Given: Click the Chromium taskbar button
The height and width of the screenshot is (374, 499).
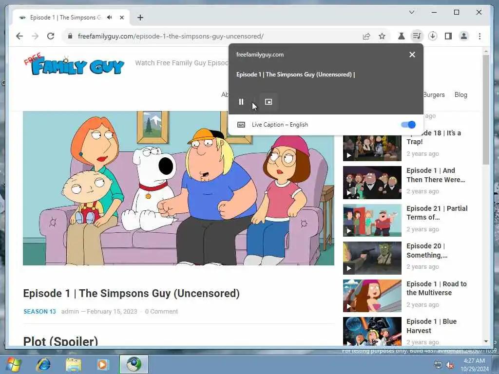Looking at the screenshot, I should (134, 364).
